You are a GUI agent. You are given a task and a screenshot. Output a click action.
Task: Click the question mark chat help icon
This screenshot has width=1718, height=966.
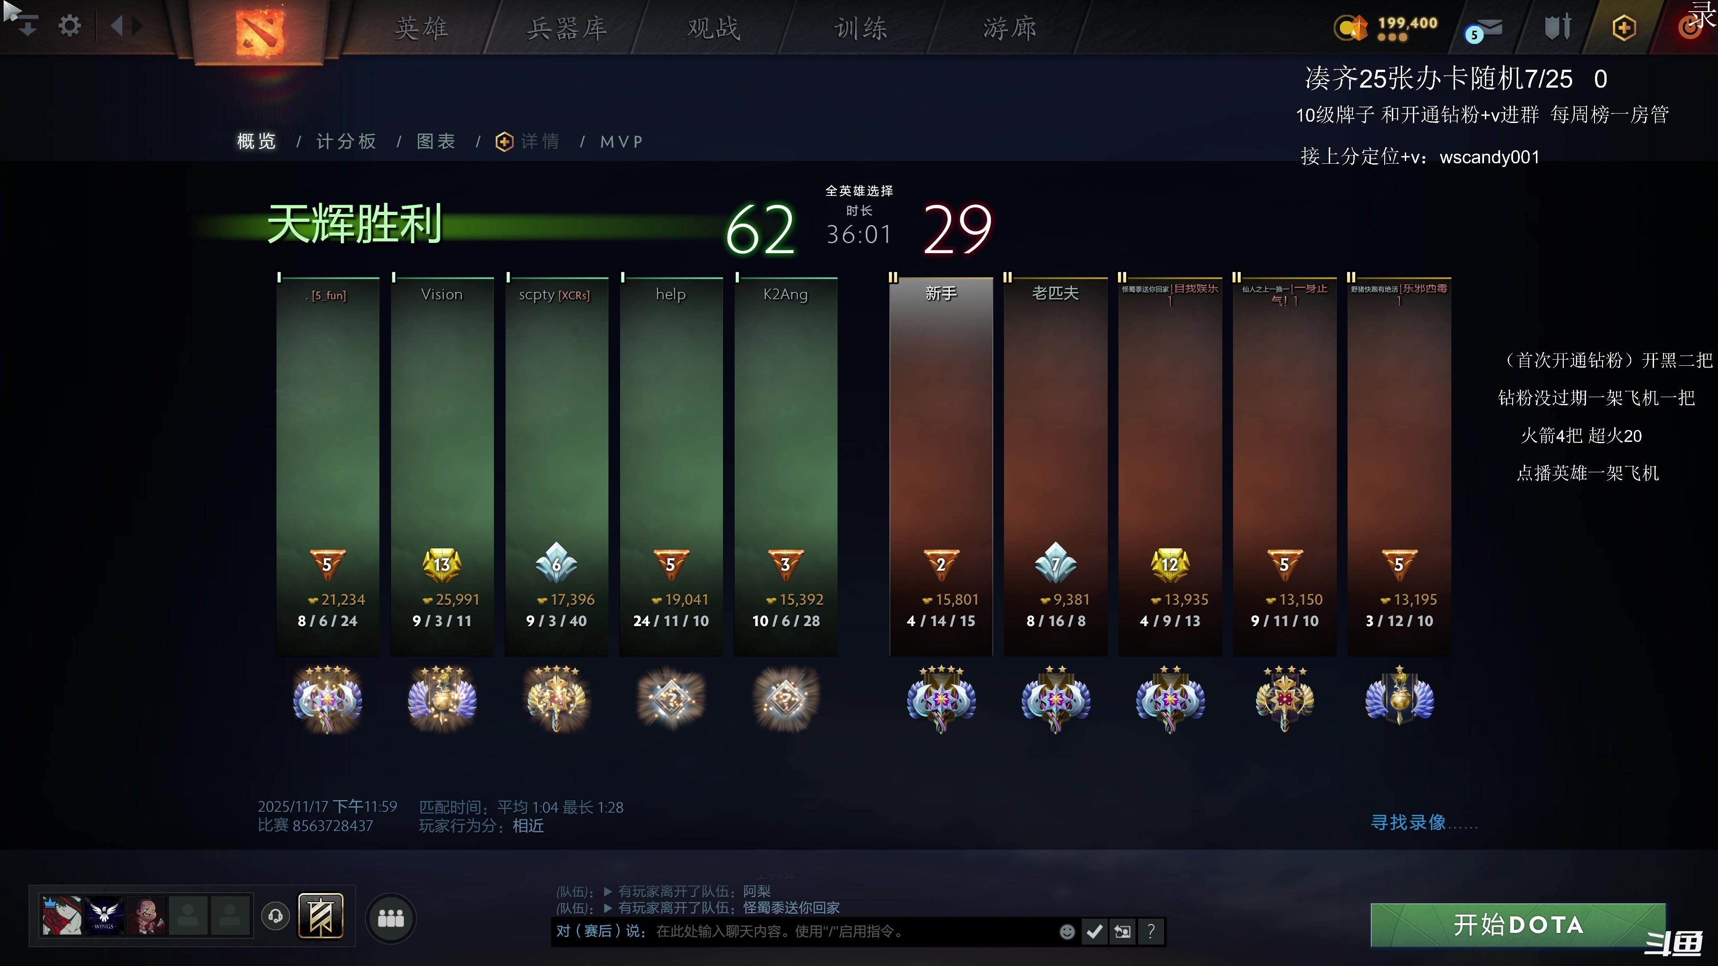1151,931
